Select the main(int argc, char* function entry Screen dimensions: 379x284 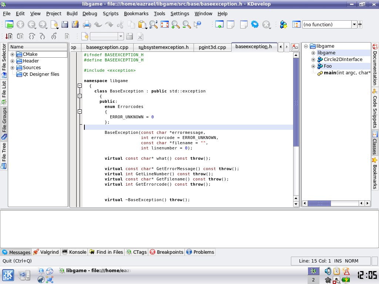[x=344, y=73]
